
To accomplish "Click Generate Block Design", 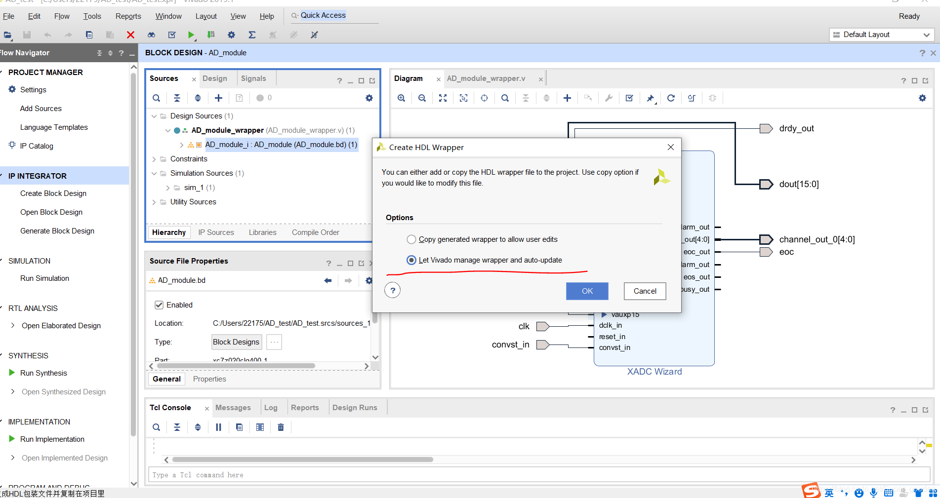I will coord(57,231).
